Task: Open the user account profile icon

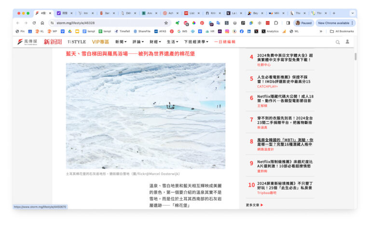Action: coord(347,42)
